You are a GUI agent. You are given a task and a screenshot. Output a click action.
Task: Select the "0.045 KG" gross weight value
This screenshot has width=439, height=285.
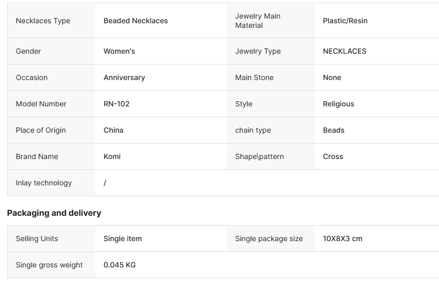[x=120, y=265]
